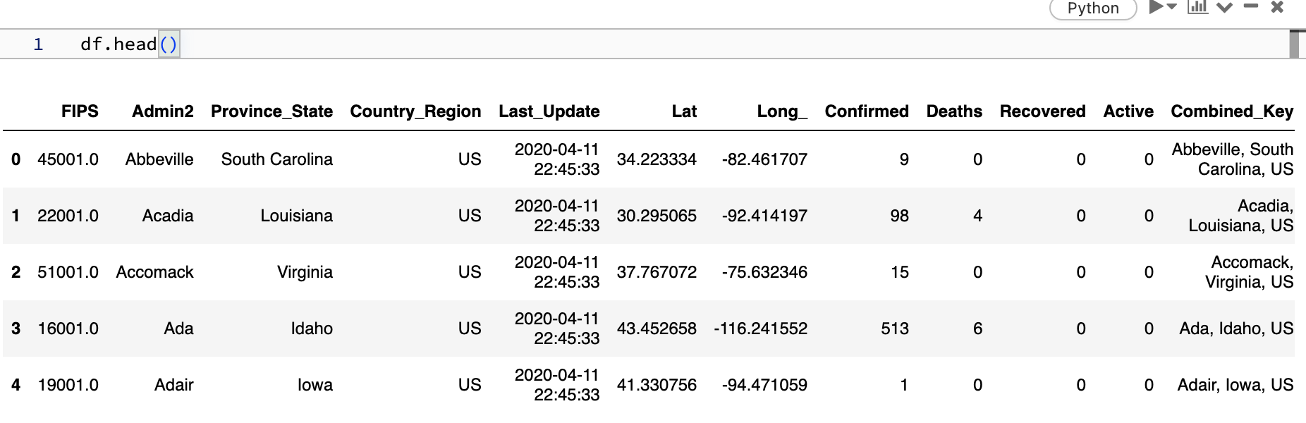Screen dimensions: 1306x423
Task: Click the downward chevron icon on the toolbar
Action: tap(1225, 8)
